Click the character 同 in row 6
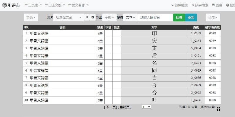 point(155,70)
